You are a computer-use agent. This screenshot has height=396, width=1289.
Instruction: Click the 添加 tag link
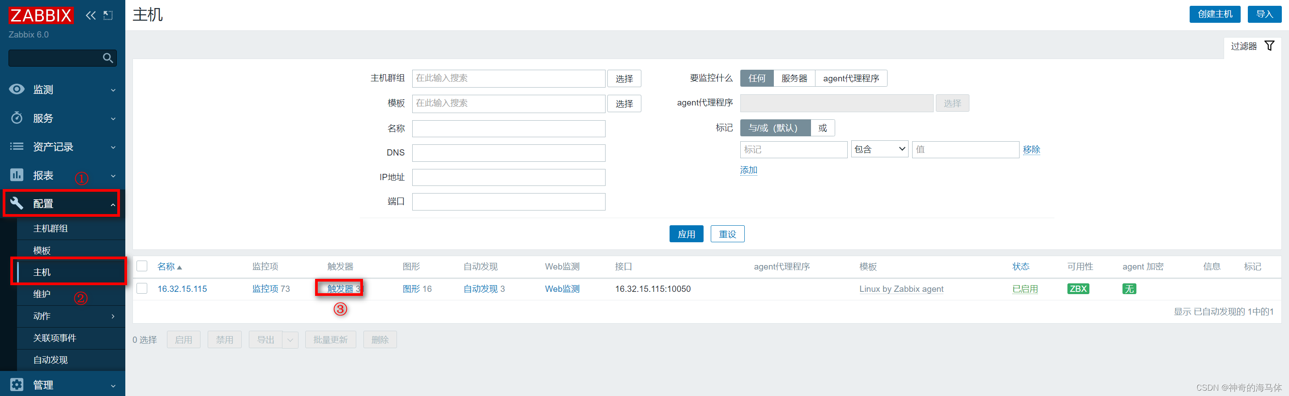pos(749,170)
